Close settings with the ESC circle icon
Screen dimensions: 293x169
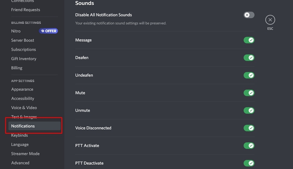coord(270,20)
